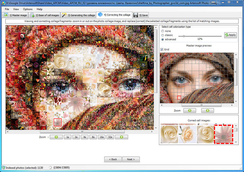Open the File menu

pyautogui.click(x=7, y=9)
